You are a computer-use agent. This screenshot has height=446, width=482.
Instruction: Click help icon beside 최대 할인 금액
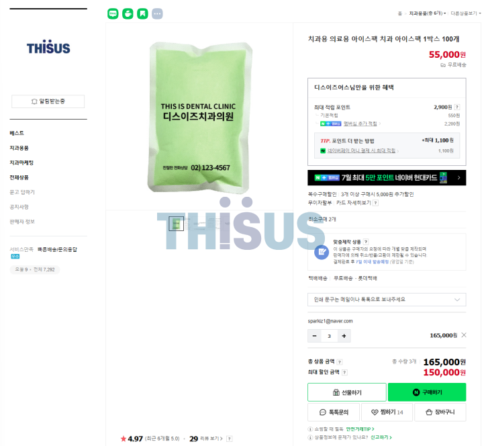(x=344, y=372)
